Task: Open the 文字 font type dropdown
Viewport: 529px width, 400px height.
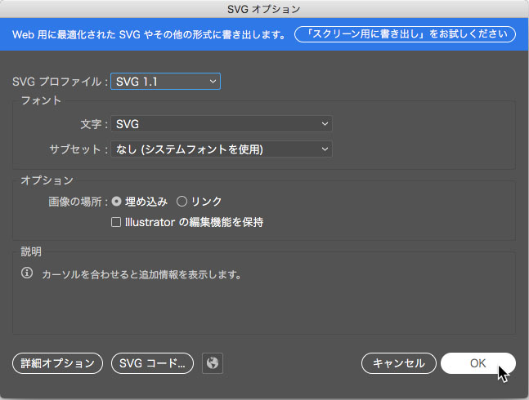Action: tap(222, 124)
